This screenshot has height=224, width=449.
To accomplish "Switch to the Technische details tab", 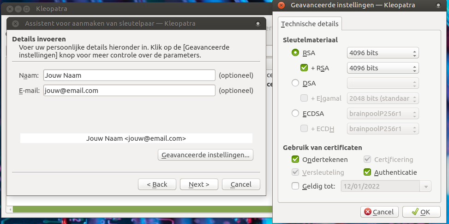I will click(310, 24).
